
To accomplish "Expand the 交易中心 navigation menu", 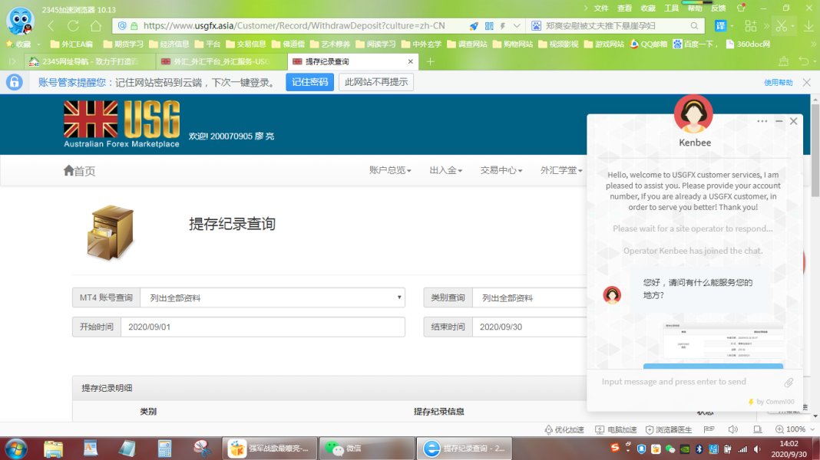I will coord(501,170).
